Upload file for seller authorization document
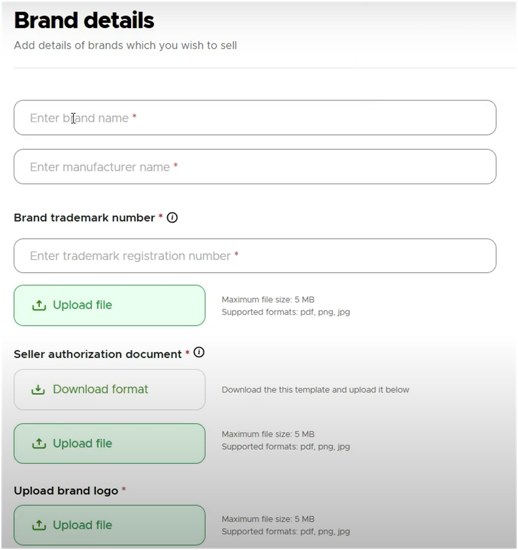This screenshot has width=518, height=550. click(110, 443)
